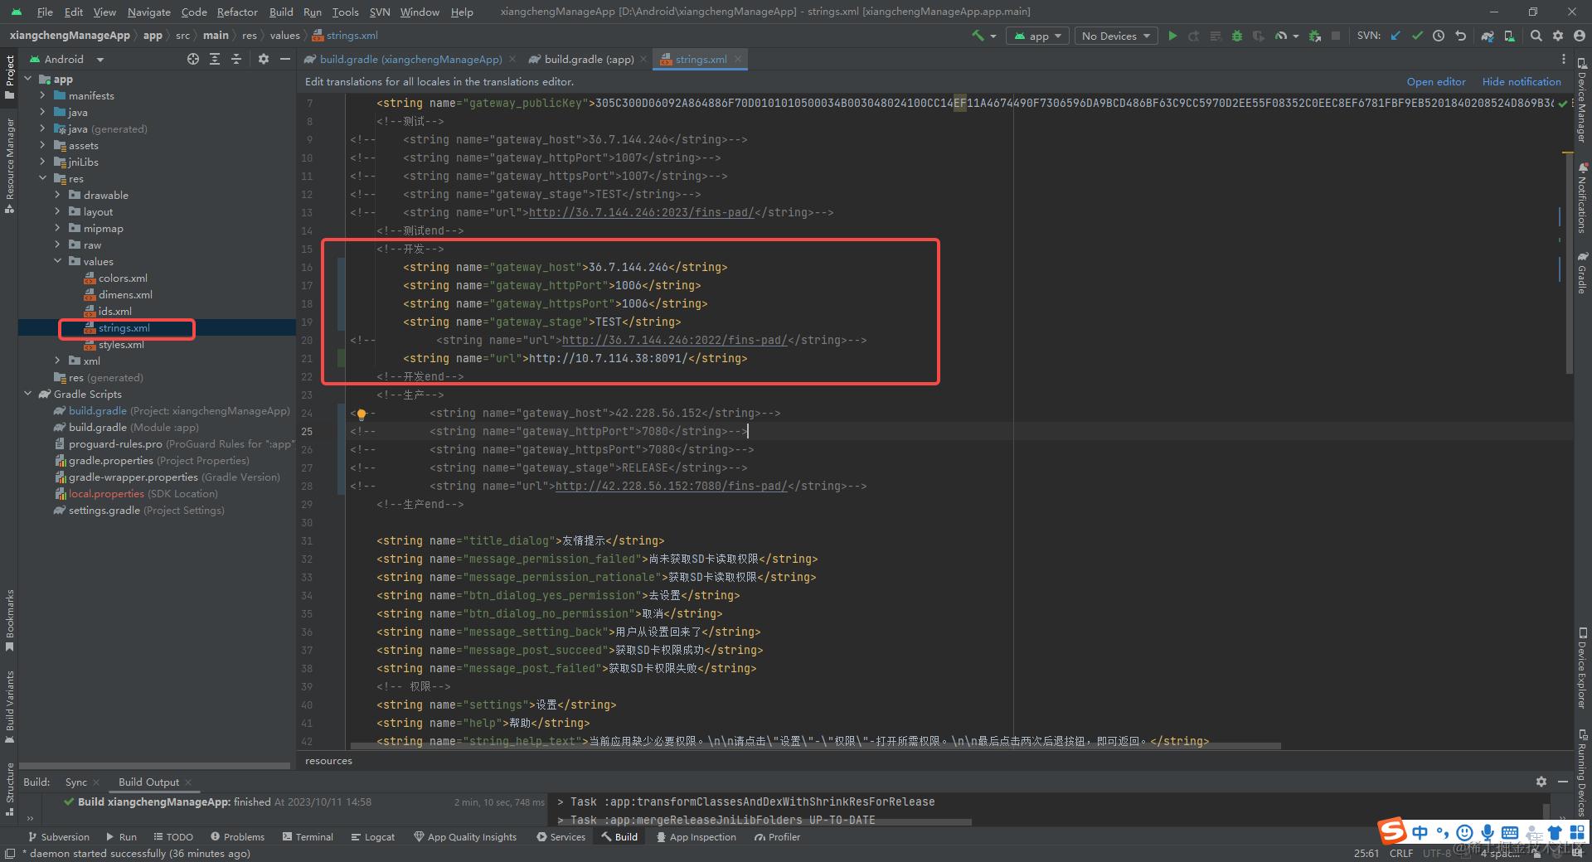Click Select Opened File crosshair icon

[x=193, y=59]
